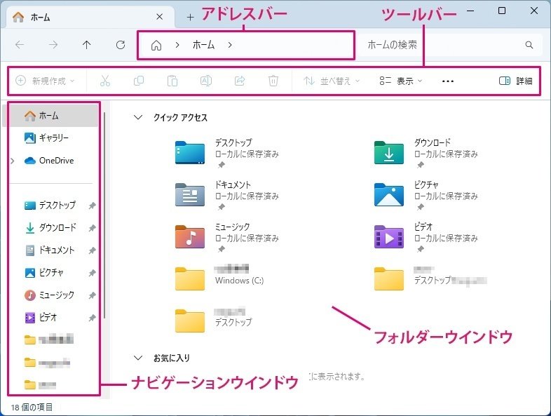551x416 pixels.
Task: Click the search magnifier icon
Action: pos(529,45)
